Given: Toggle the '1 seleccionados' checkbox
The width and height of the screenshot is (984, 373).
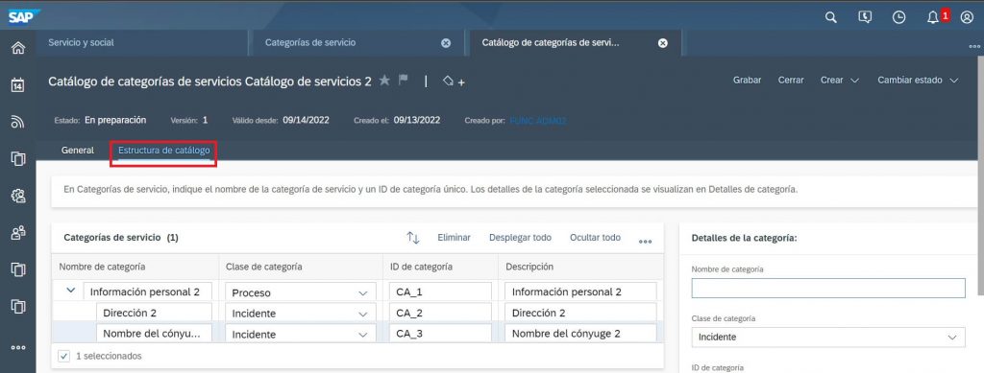Looking at the screenshot, I should [x=63, y=356].
